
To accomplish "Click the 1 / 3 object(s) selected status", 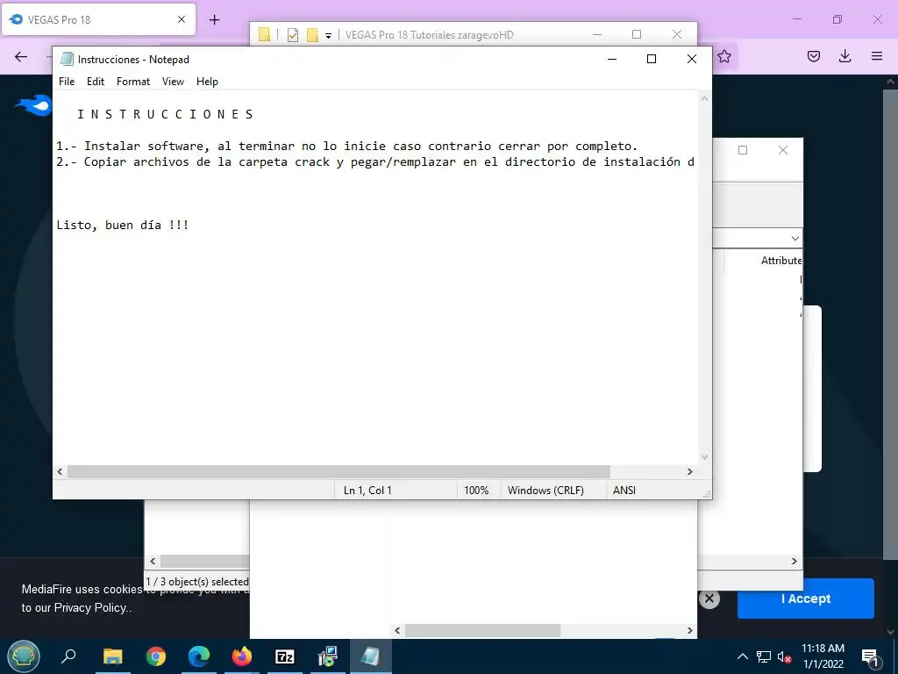I will coord(197,581).
